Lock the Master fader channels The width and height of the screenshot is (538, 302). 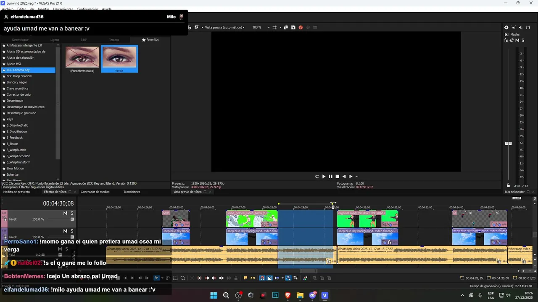point(508,185)
